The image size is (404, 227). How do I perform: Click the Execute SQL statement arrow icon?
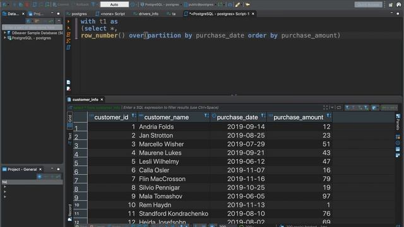(69, 21)
